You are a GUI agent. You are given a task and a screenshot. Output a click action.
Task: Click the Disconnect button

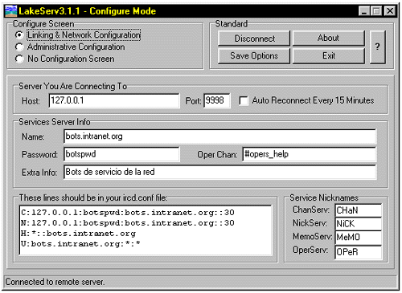pyautogui.click(x=254, y=39)
